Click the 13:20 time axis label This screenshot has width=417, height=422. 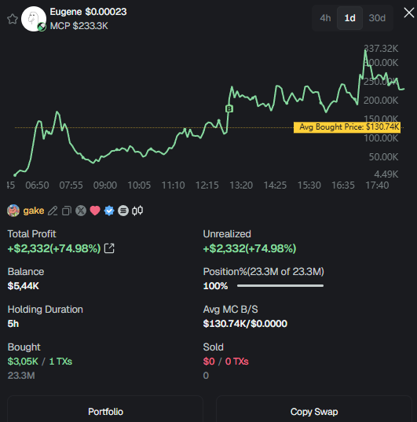[x=241, y=185]
